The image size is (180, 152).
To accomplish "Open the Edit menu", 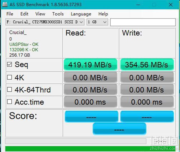I will pyautogui.click(x=24, y=14).
